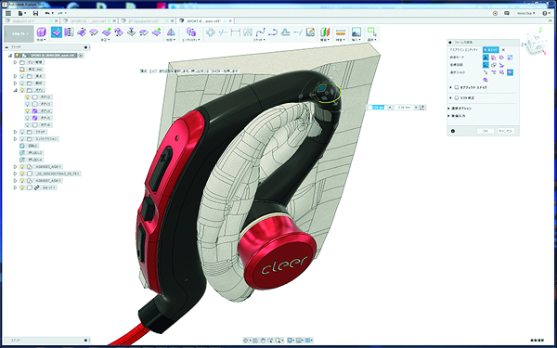Open the File menu icon

click(21, 13)
